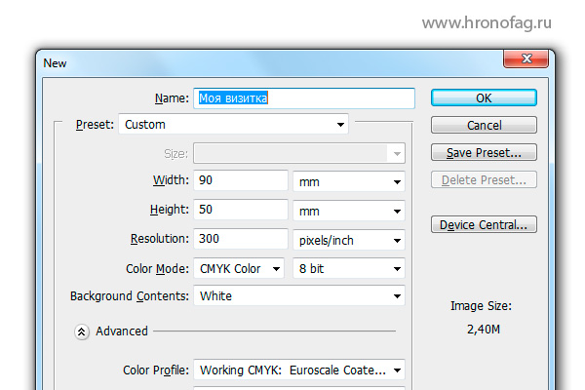Screen dimensions: 585x390
Task: Click the Width field containing 90
Action: [x=241, y=180]
